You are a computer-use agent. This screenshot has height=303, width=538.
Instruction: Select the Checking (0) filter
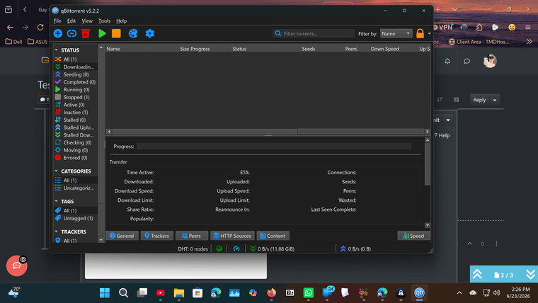click(76, 142)
